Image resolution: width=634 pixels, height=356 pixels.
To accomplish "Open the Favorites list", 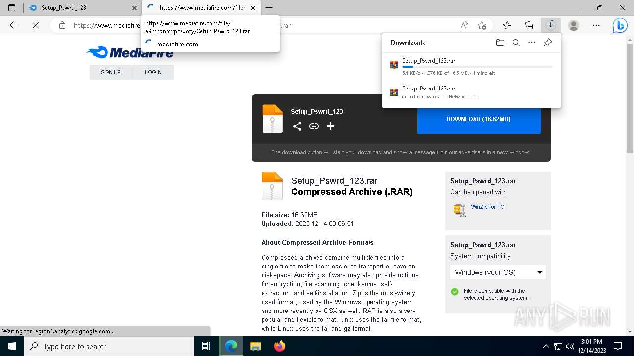I will pos(507,25).
